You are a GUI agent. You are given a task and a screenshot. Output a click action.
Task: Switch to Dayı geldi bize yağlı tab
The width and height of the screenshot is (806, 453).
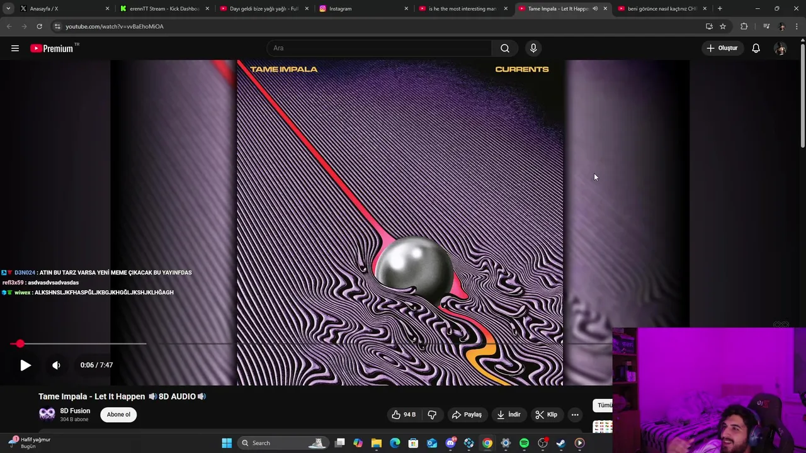click(264, 9)
